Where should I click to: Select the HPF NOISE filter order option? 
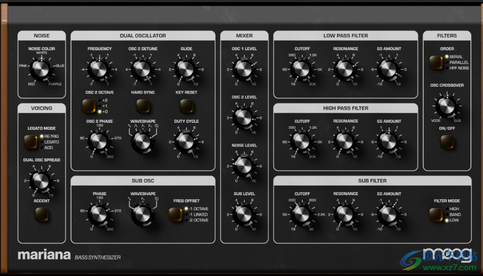[x=457, y=68]
